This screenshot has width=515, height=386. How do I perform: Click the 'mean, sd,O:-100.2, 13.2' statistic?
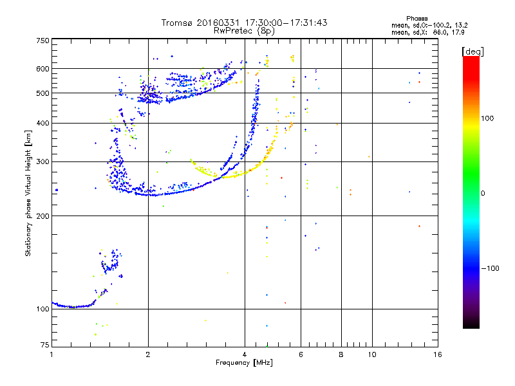point(429,25)
